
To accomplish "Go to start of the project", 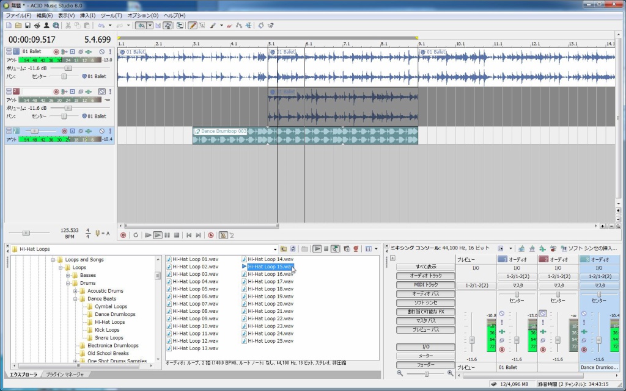I will click(189, 235).
